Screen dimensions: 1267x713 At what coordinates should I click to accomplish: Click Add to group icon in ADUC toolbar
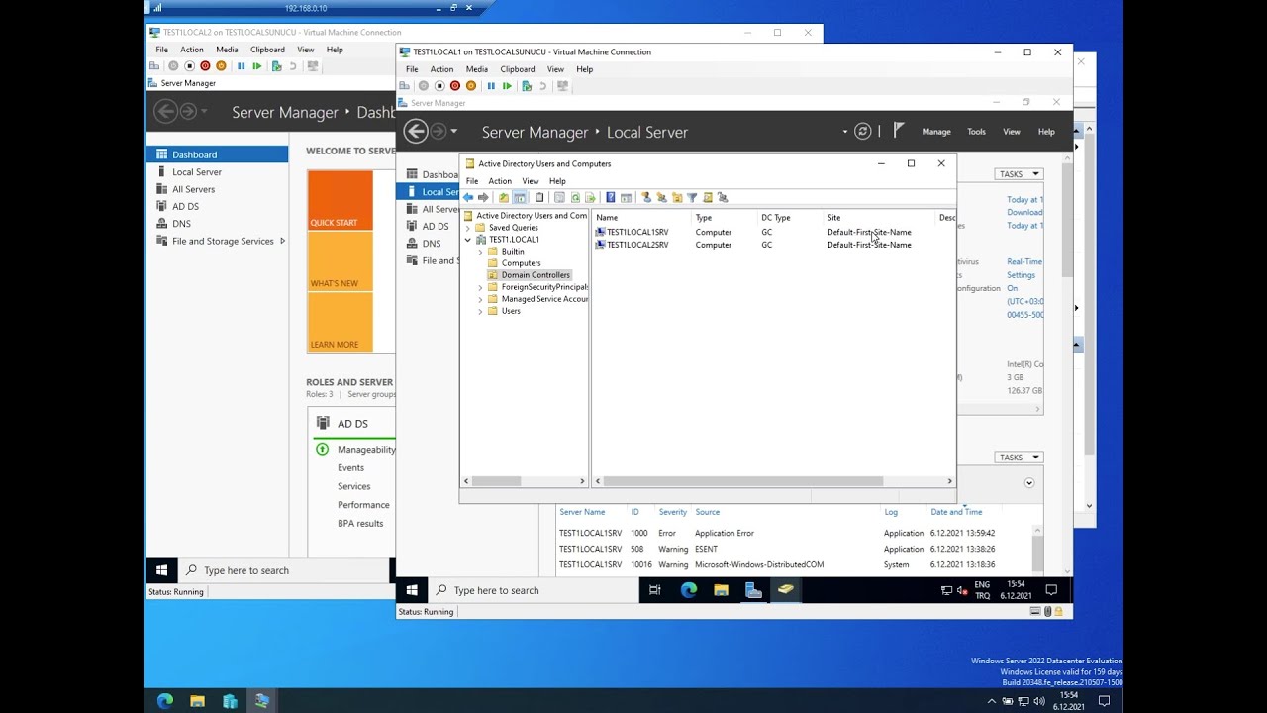coord(723,197)
